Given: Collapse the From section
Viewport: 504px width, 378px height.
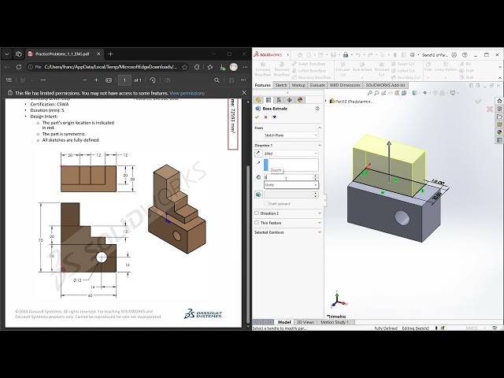Looking at the screenshot, I should click(x=320, y=128).
